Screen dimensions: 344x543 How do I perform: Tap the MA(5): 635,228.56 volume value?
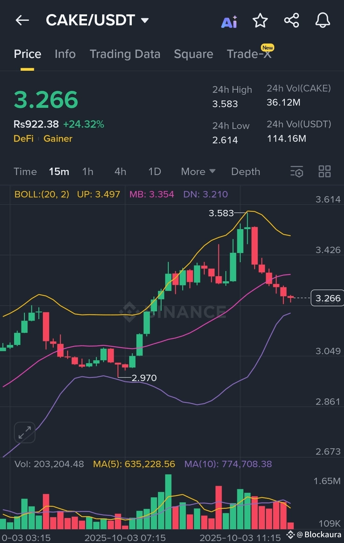pos(134,464)
